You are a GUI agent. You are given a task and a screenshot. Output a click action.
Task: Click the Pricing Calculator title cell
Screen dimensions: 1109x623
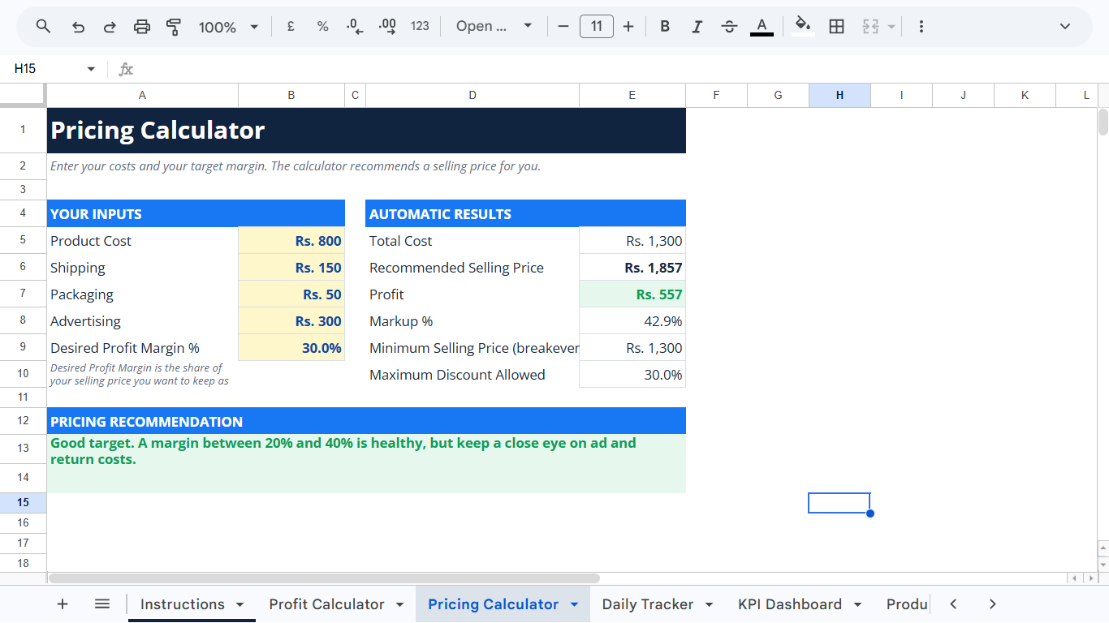tap(366, 131)
